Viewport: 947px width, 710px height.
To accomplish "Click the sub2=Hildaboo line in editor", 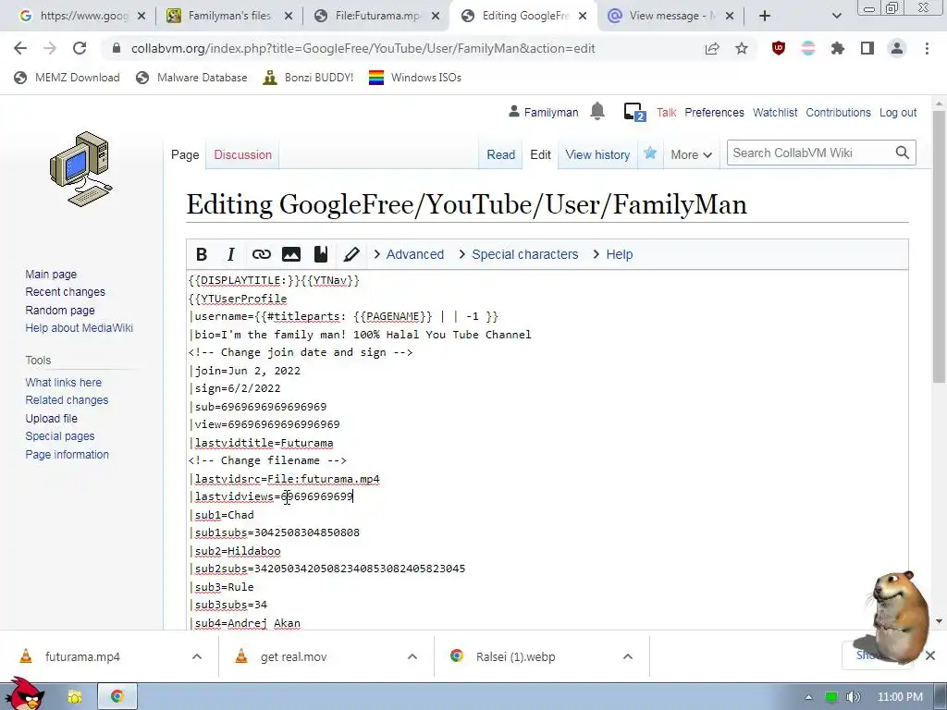I will [235, 551].
